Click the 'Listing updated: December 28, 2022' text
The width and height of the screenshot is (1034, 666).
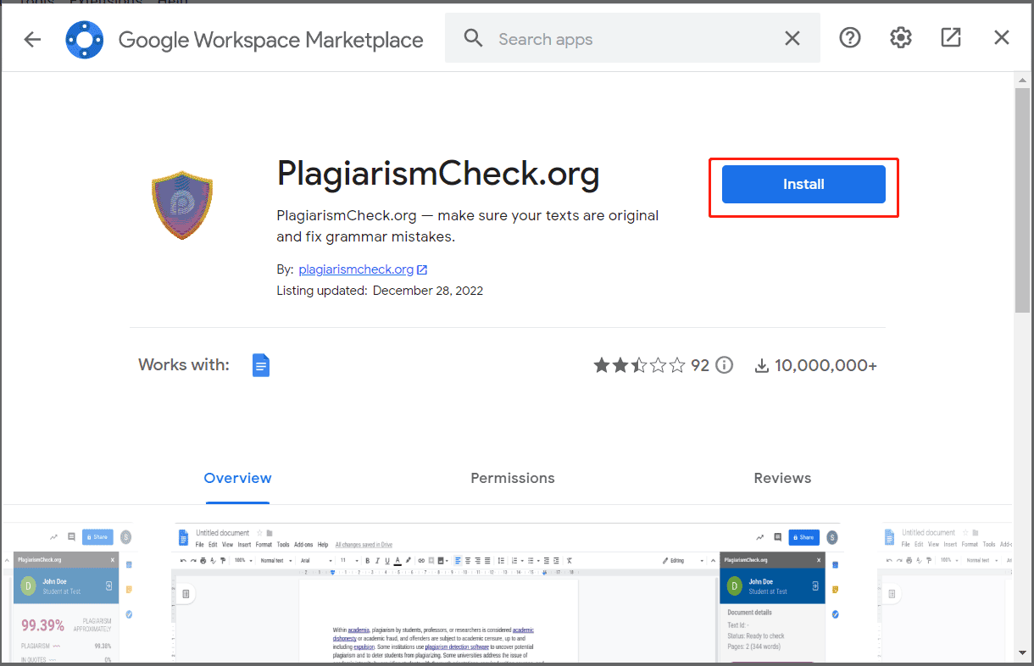pos(380,290)
